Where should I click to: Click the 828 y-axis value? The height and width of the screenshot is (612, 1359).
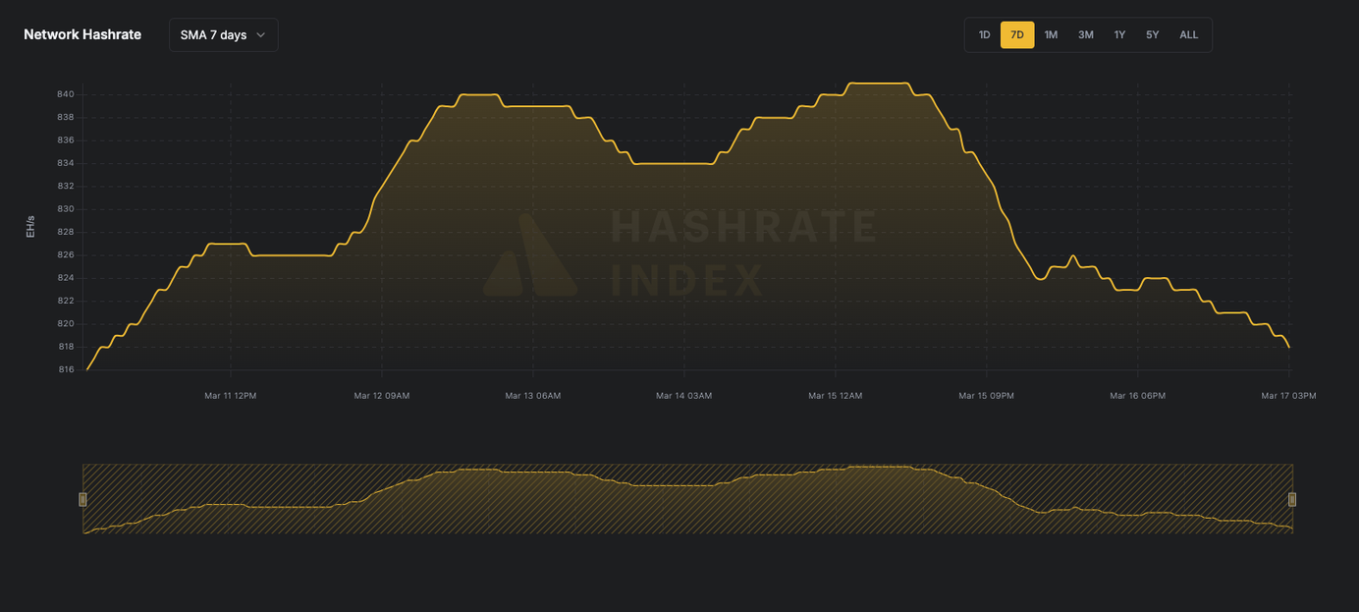point(66,232)
